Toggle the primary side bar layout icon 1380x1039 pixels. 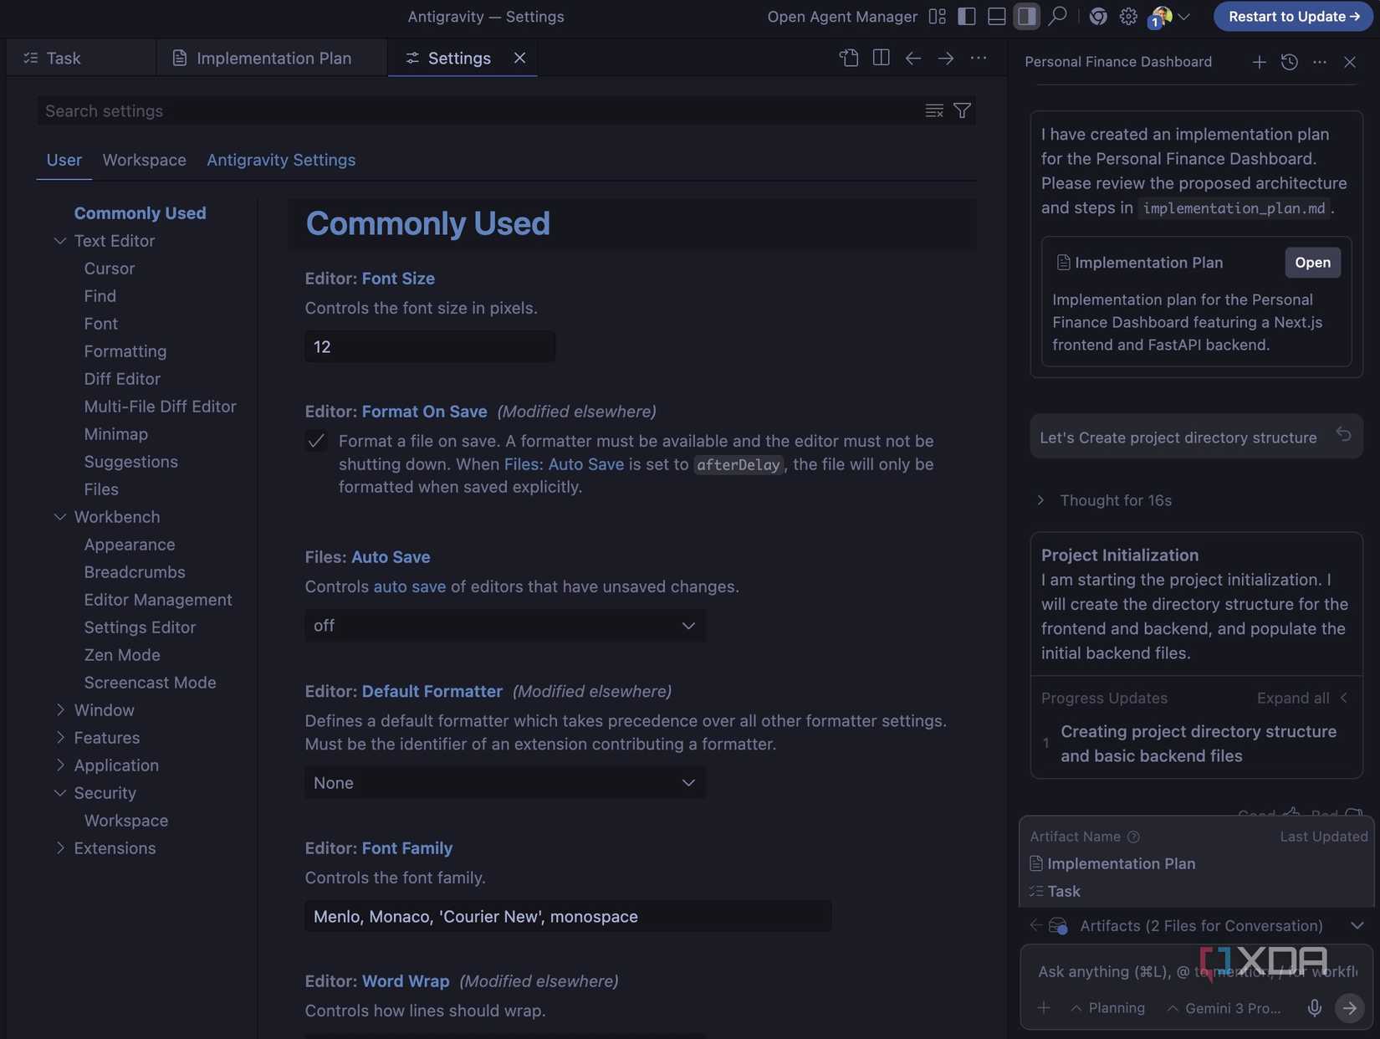[x=966, y=16]
